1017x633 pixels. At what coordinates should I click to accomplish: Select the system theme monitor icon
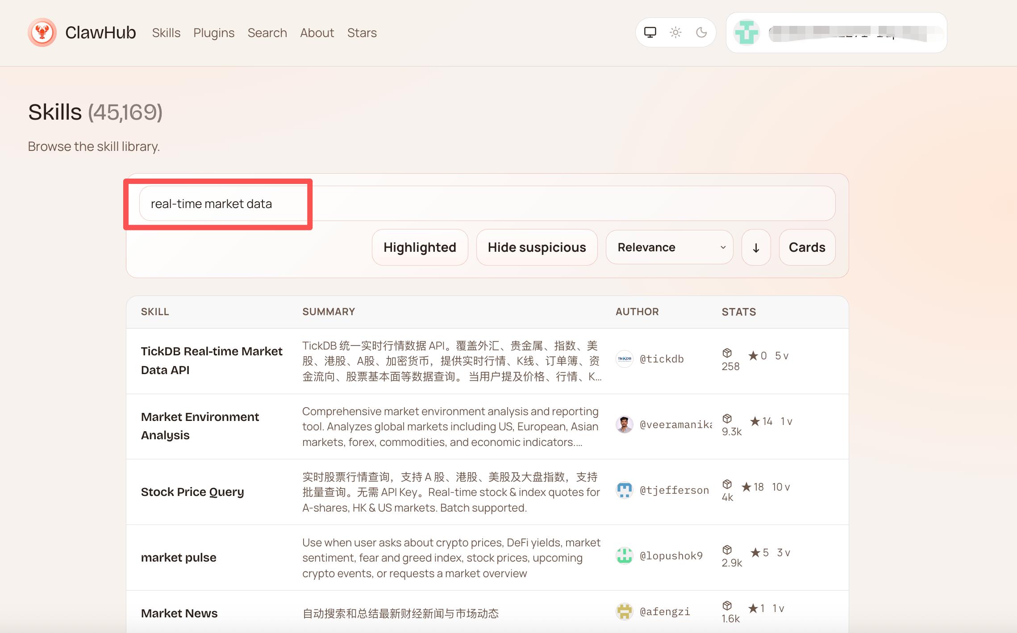click(650, 32)
